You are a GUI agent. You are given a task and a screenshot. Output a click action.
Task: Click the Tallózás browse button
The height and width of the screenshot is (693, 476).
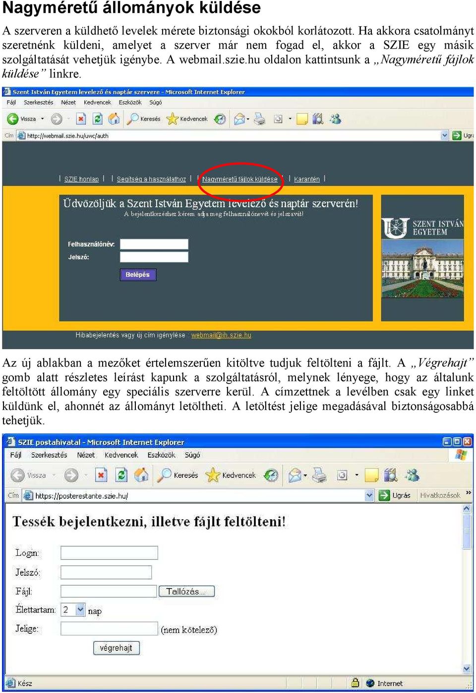tap(186, 591)
